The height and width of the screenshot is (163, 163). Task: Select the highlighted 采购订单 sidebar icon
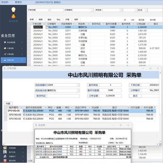pyautogui.click(x=5, y=60)
